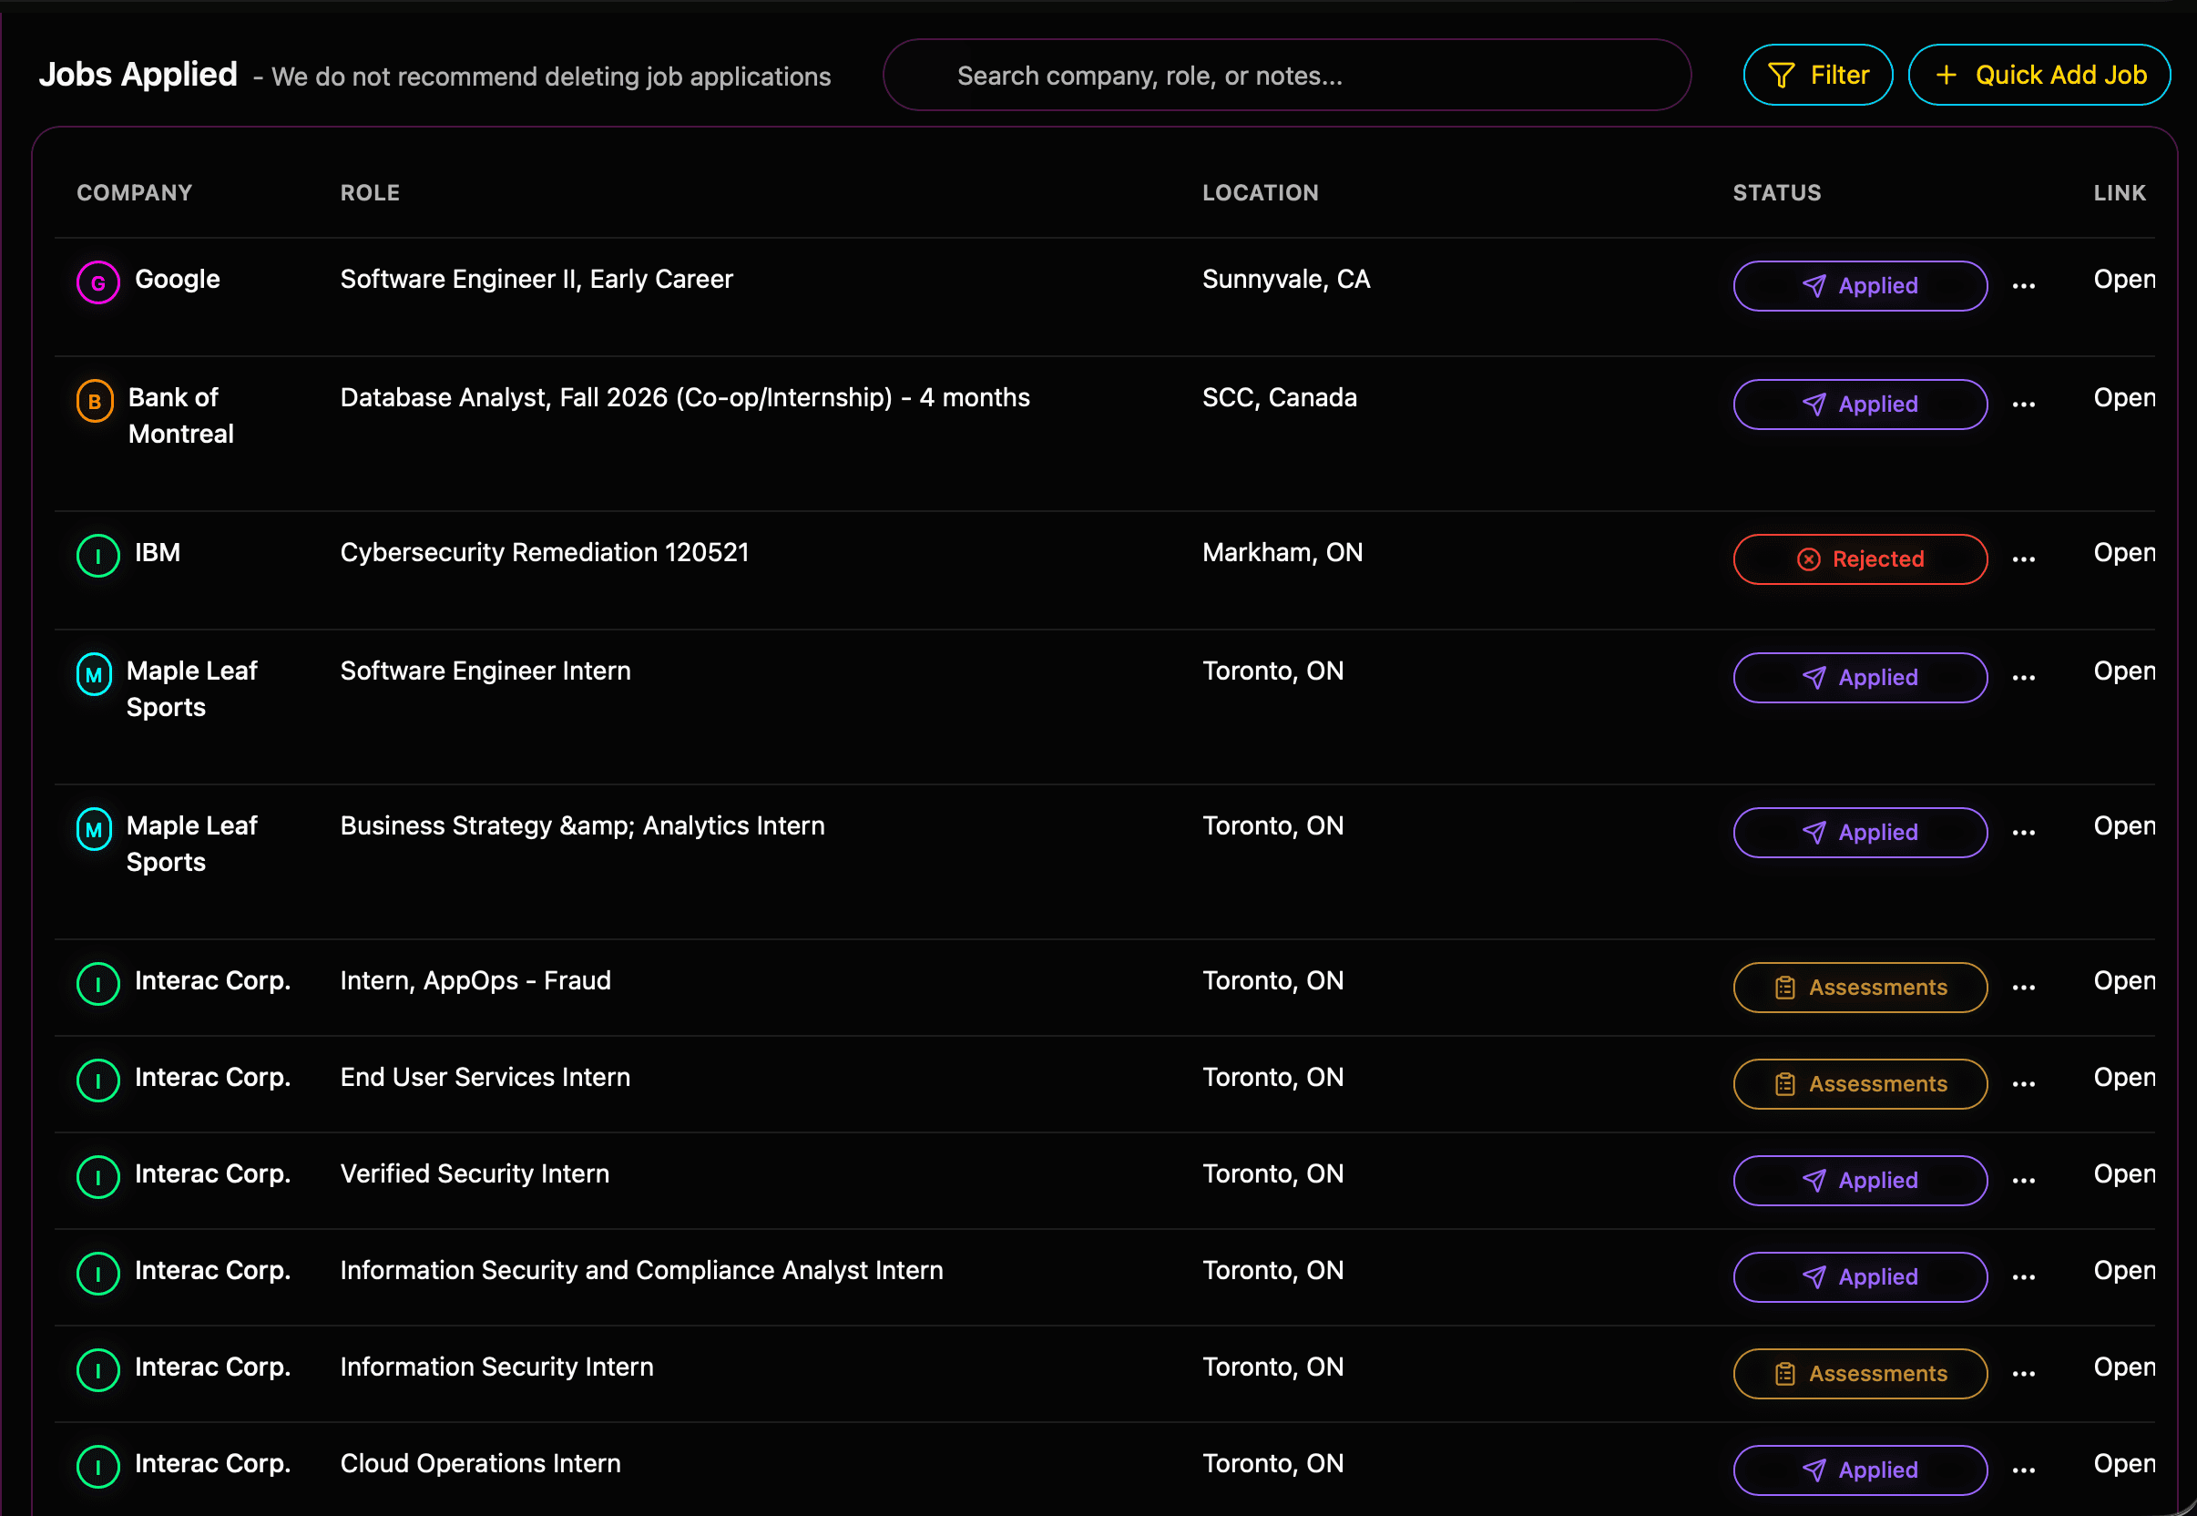2197x1516 pixels.
Task: Open more options for Bank of Montreal row
Action: click(2023, 405)
